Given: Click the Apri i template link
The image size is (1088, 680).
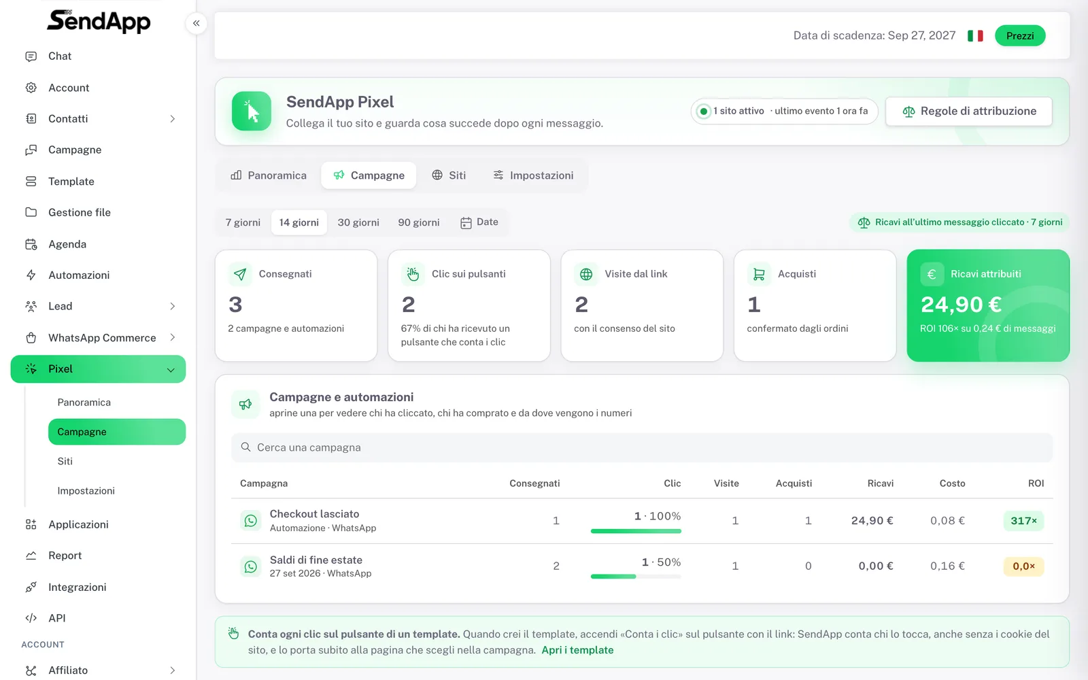Looking at the screenshot, I should (x=577, y=650).
